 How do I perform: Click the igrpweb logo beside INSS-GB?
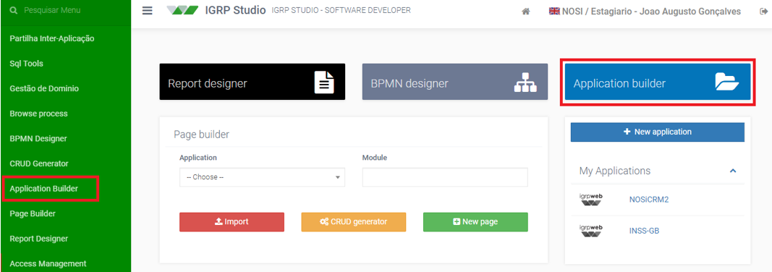click(591, 231)
